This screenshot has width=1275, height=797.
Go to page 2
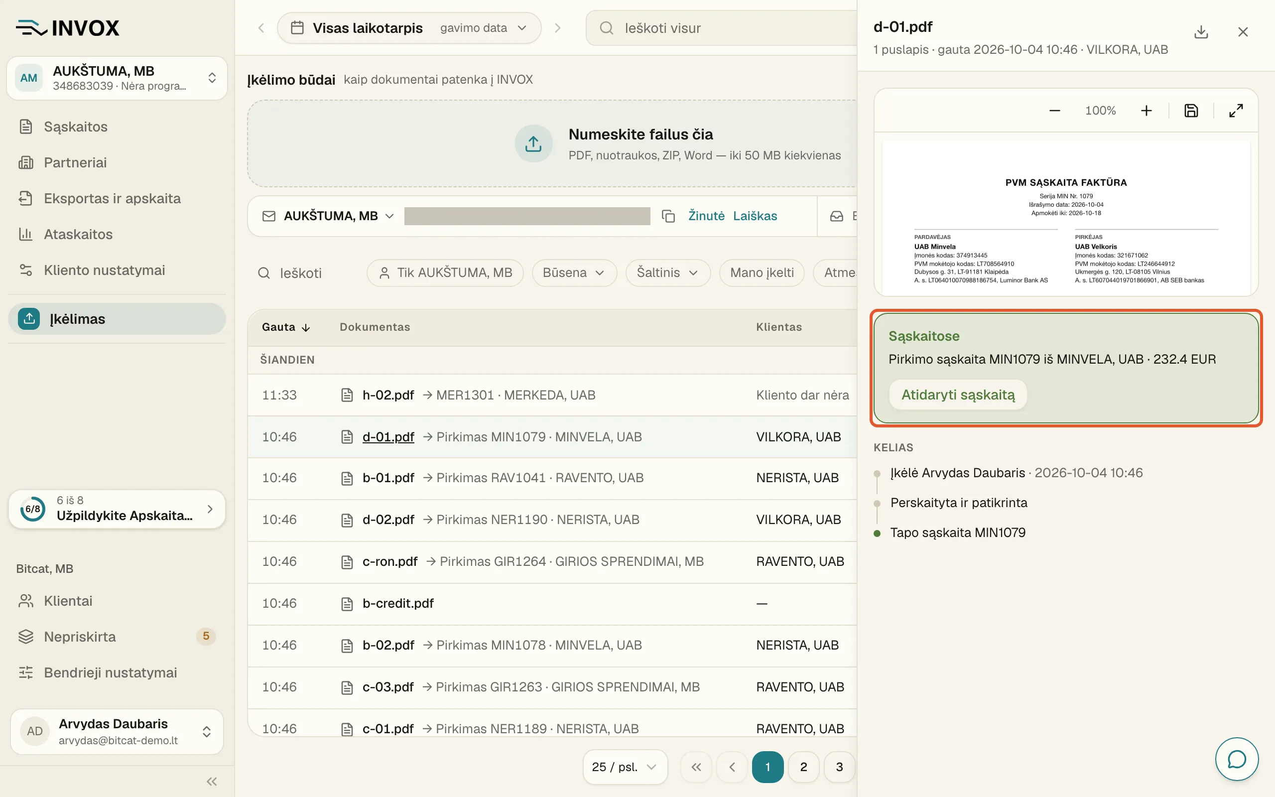pyautogui.click(x=803, y=767)
